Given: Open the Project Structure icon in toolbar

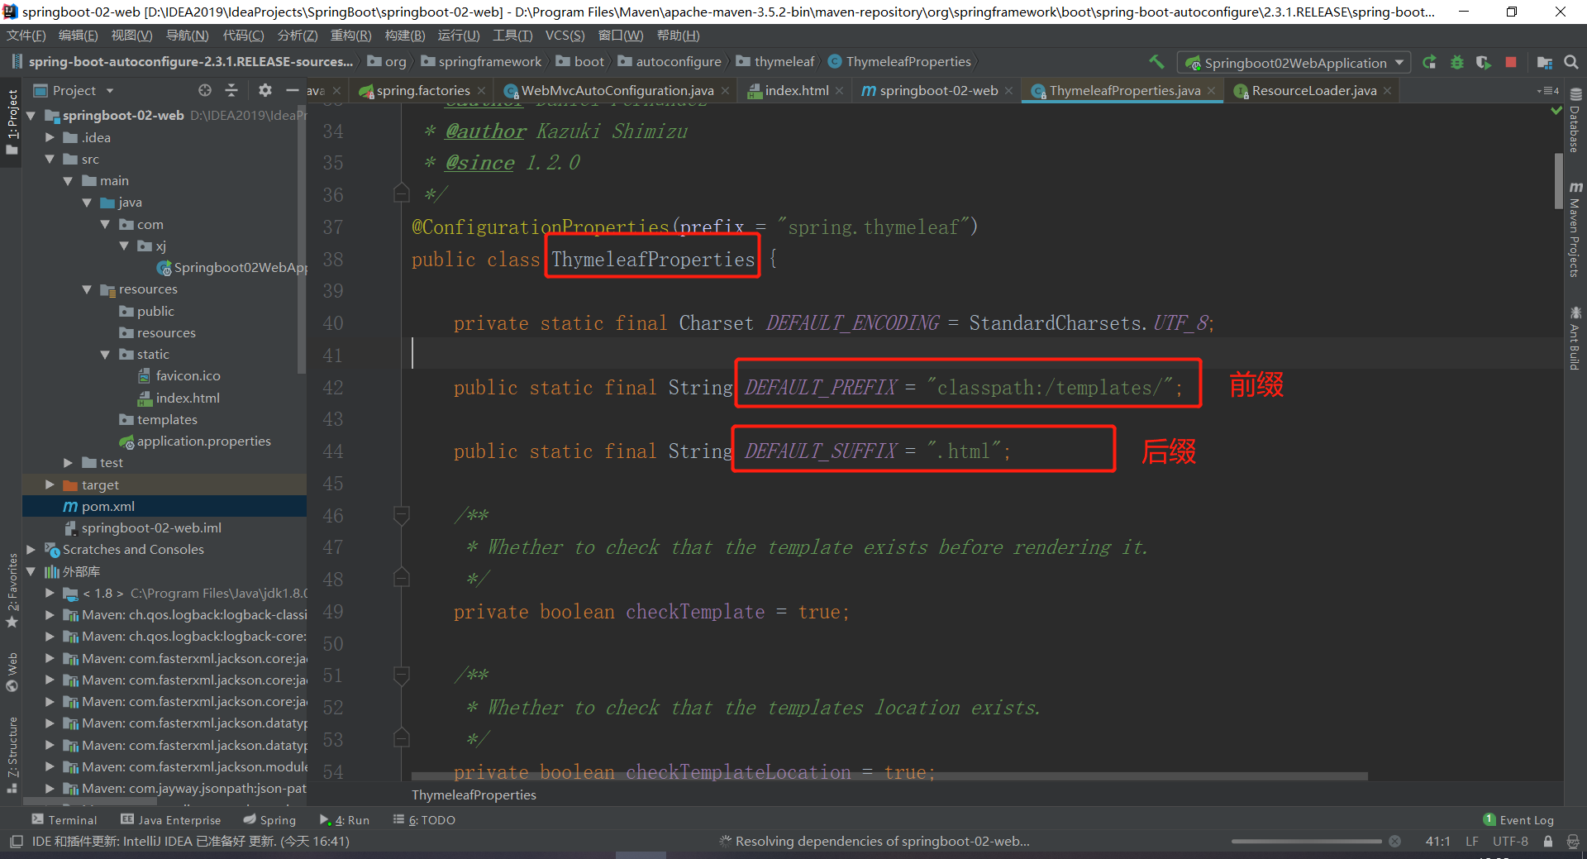Looking at the screenshot, I should coord(1544,62).
